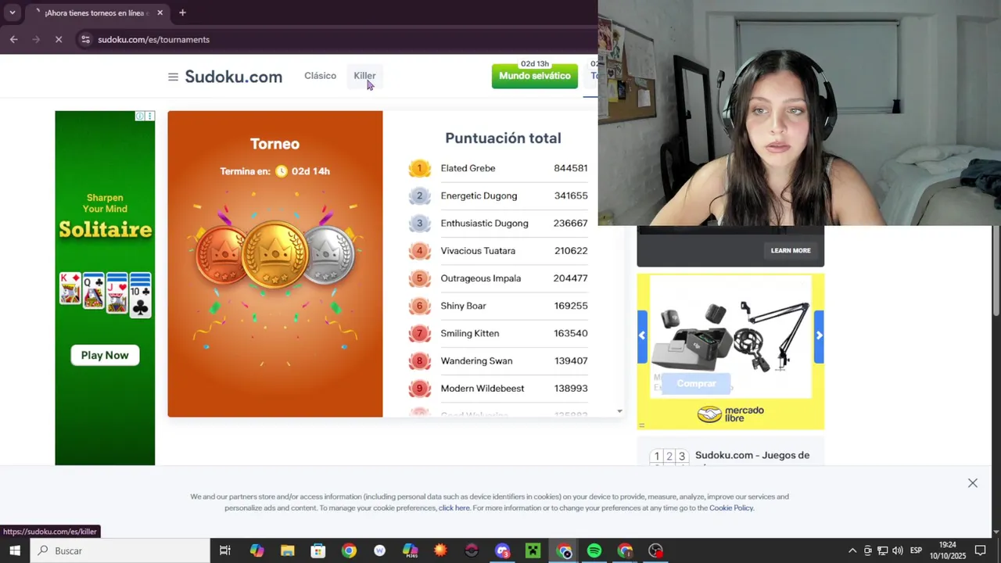
Task: Click the address bar URL field
Action: point(336,39)
